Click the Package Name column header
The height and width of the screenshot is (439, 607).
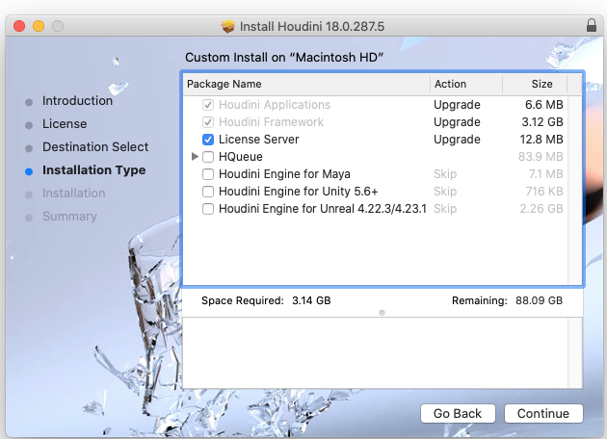(x=305, y=84)
